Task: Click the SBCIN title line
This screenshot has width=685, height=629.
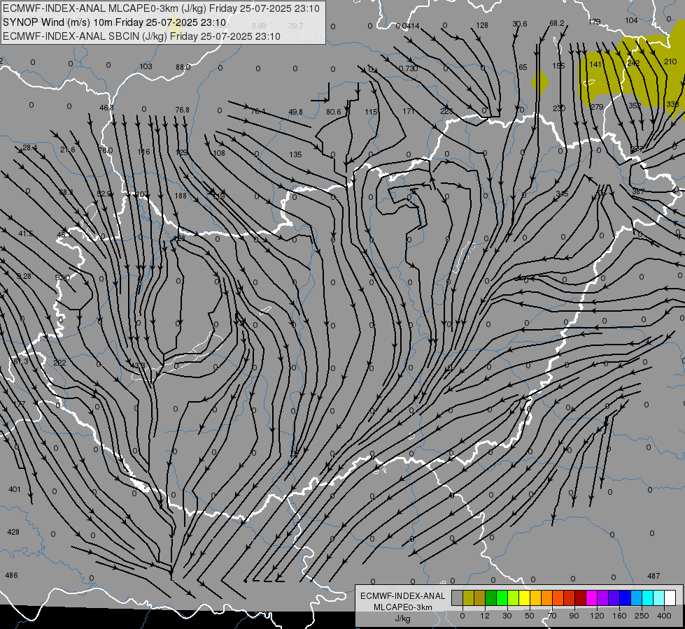Action: point(141,36)
